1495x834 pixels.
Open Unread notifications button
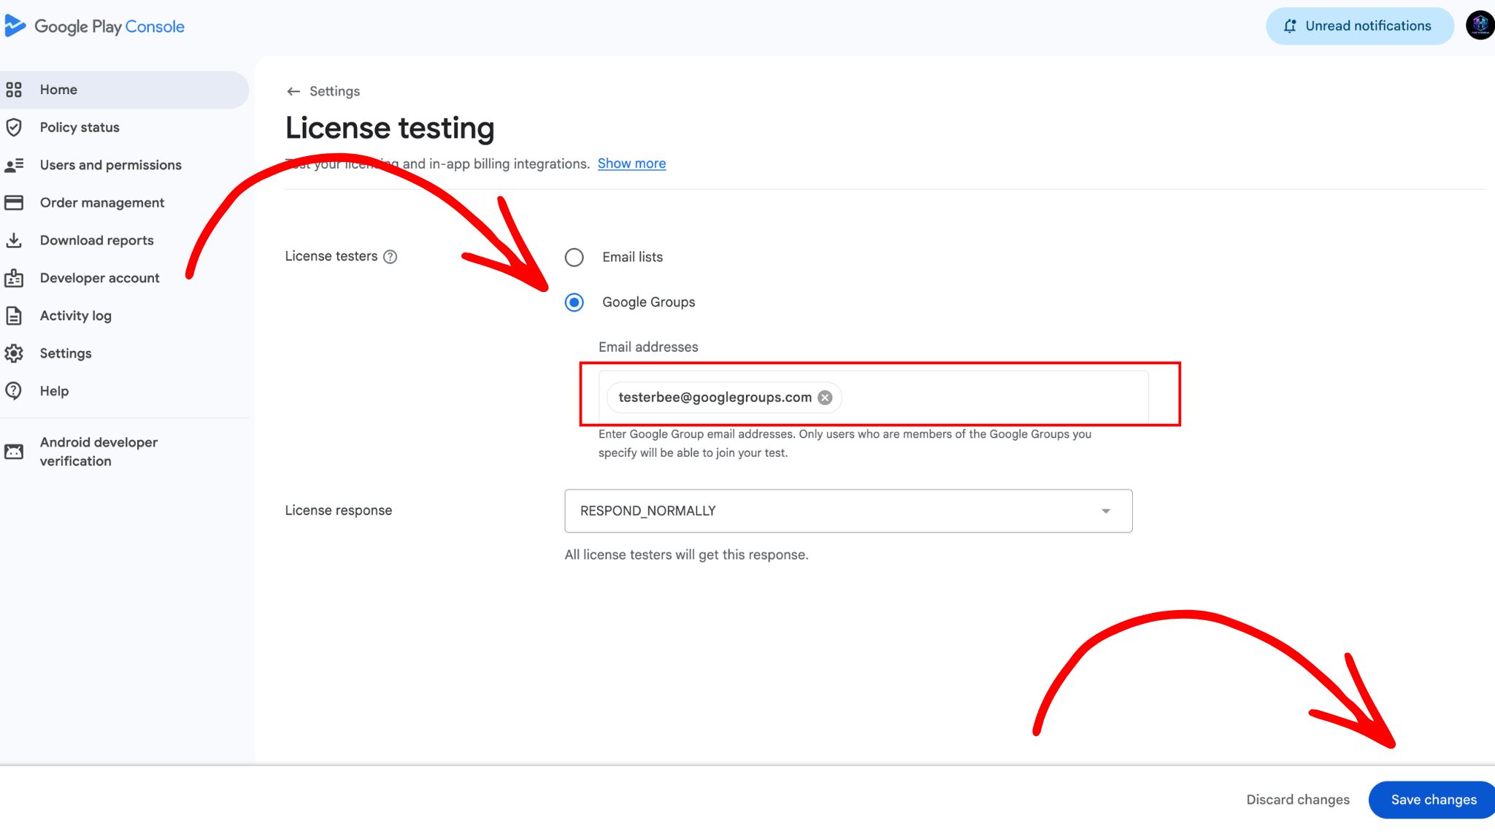pyautogui.click(x=1359, y=26)
